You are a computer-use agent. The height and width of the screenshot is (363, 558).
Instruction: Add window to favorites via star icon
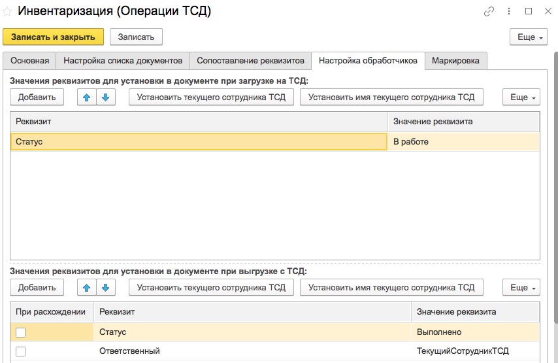[x=7, y=11]
